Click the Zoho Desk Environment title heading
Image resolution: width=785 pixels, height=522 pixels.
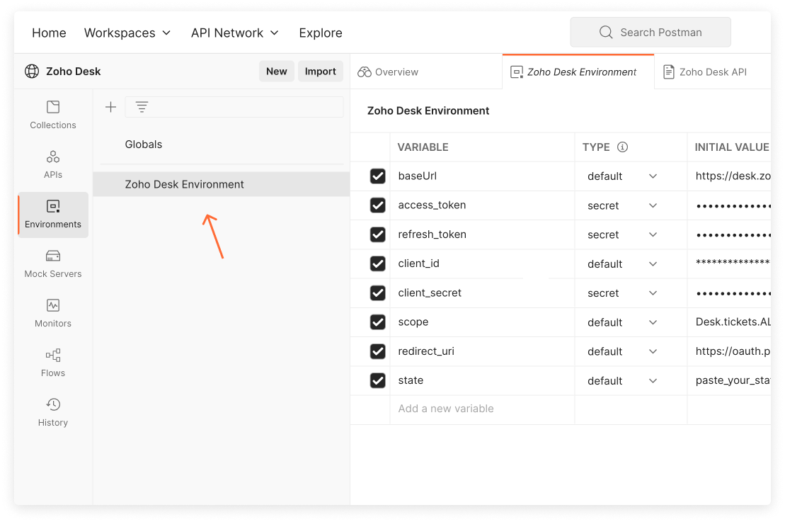point(428,110)
